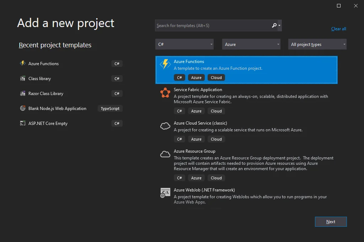The width and height of the screenshot is (364, 242).
Task: Expand the All project types dropdown
Action: [317, 44]
